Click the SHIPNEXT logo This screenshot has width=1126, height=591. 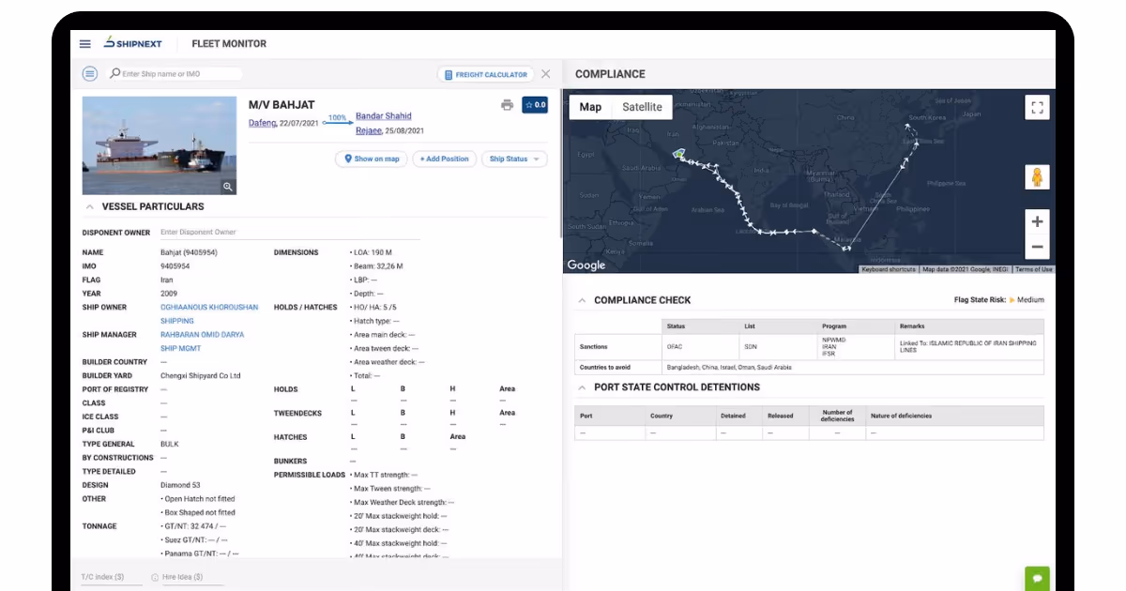[x=135, y=43]
